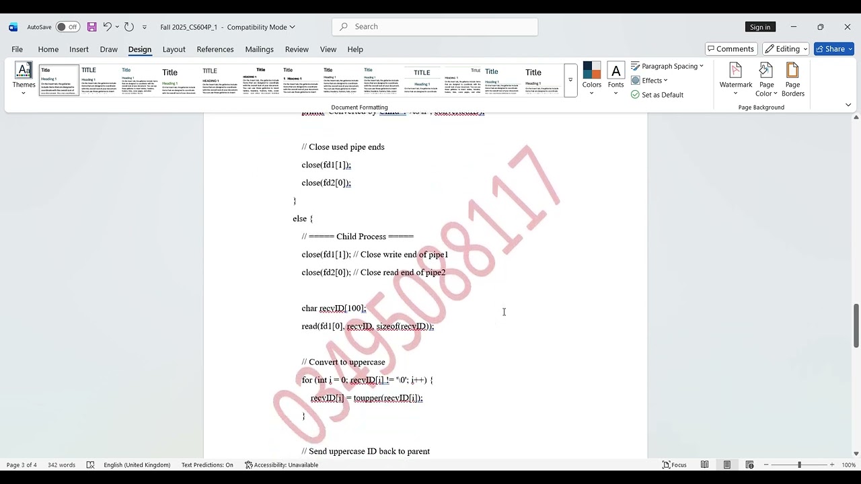Click the vertical scrollbar thumb
This screenshot has width=861, height=484.
click(856, 325)
